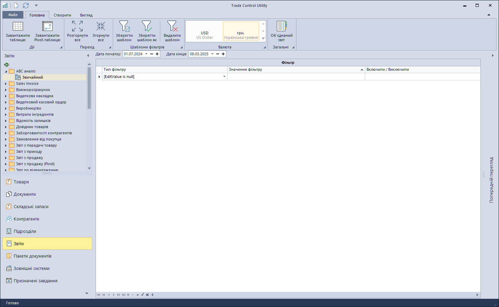Decrease the Дата початку with minus

(152, 54)
